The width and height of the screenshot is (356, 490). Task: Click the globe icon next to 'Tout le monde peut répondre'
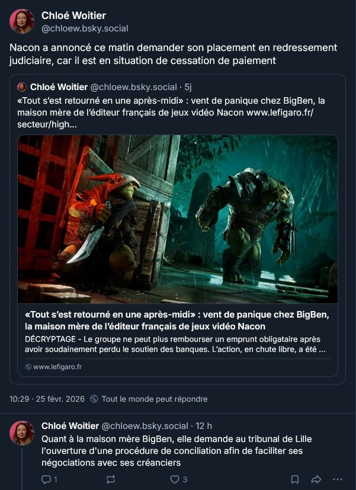click(x=94, y=399)
